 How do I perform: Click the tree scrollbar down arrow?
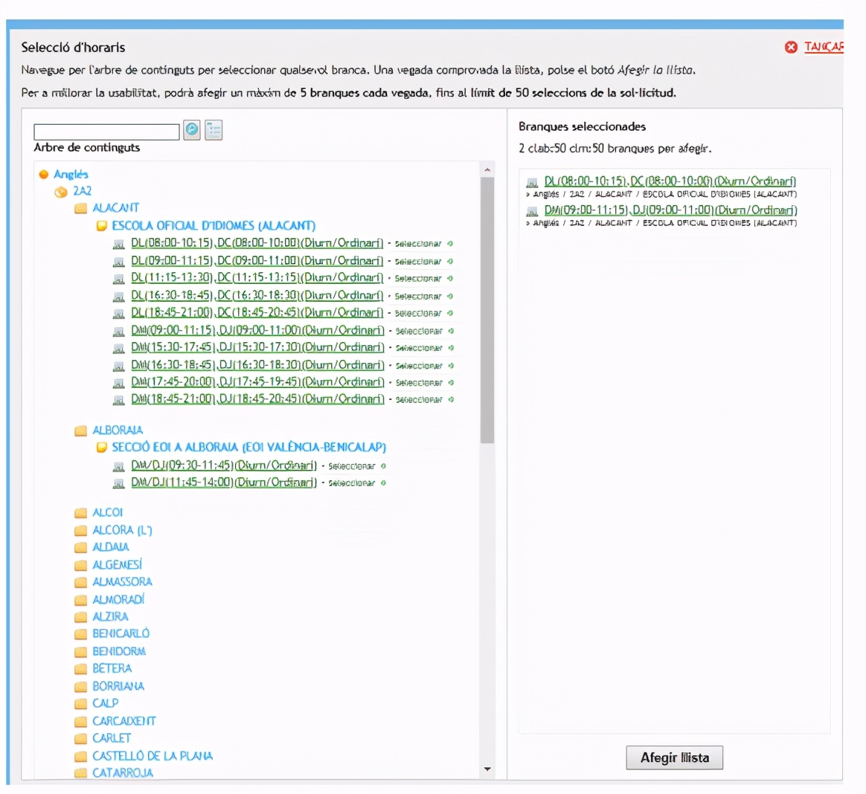coord(487,769)
